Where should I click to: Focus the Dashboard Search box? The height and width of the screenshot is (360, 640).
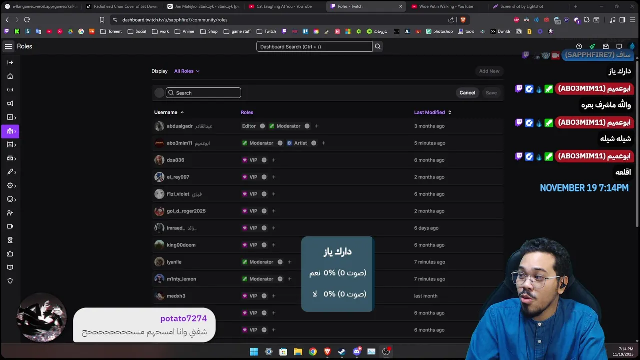point(314,46)
